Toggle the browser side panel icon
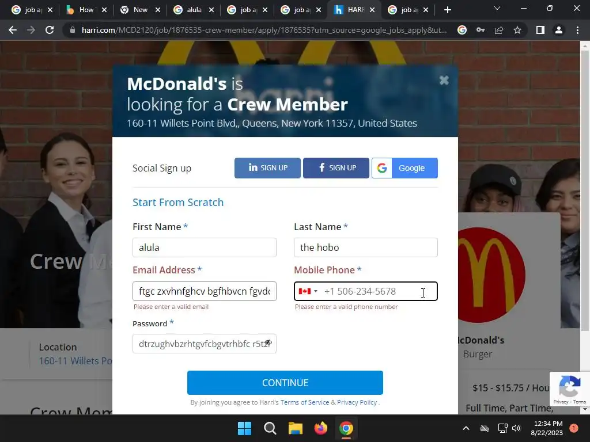This screenshot has height=442, width=590. click(540, 30)
